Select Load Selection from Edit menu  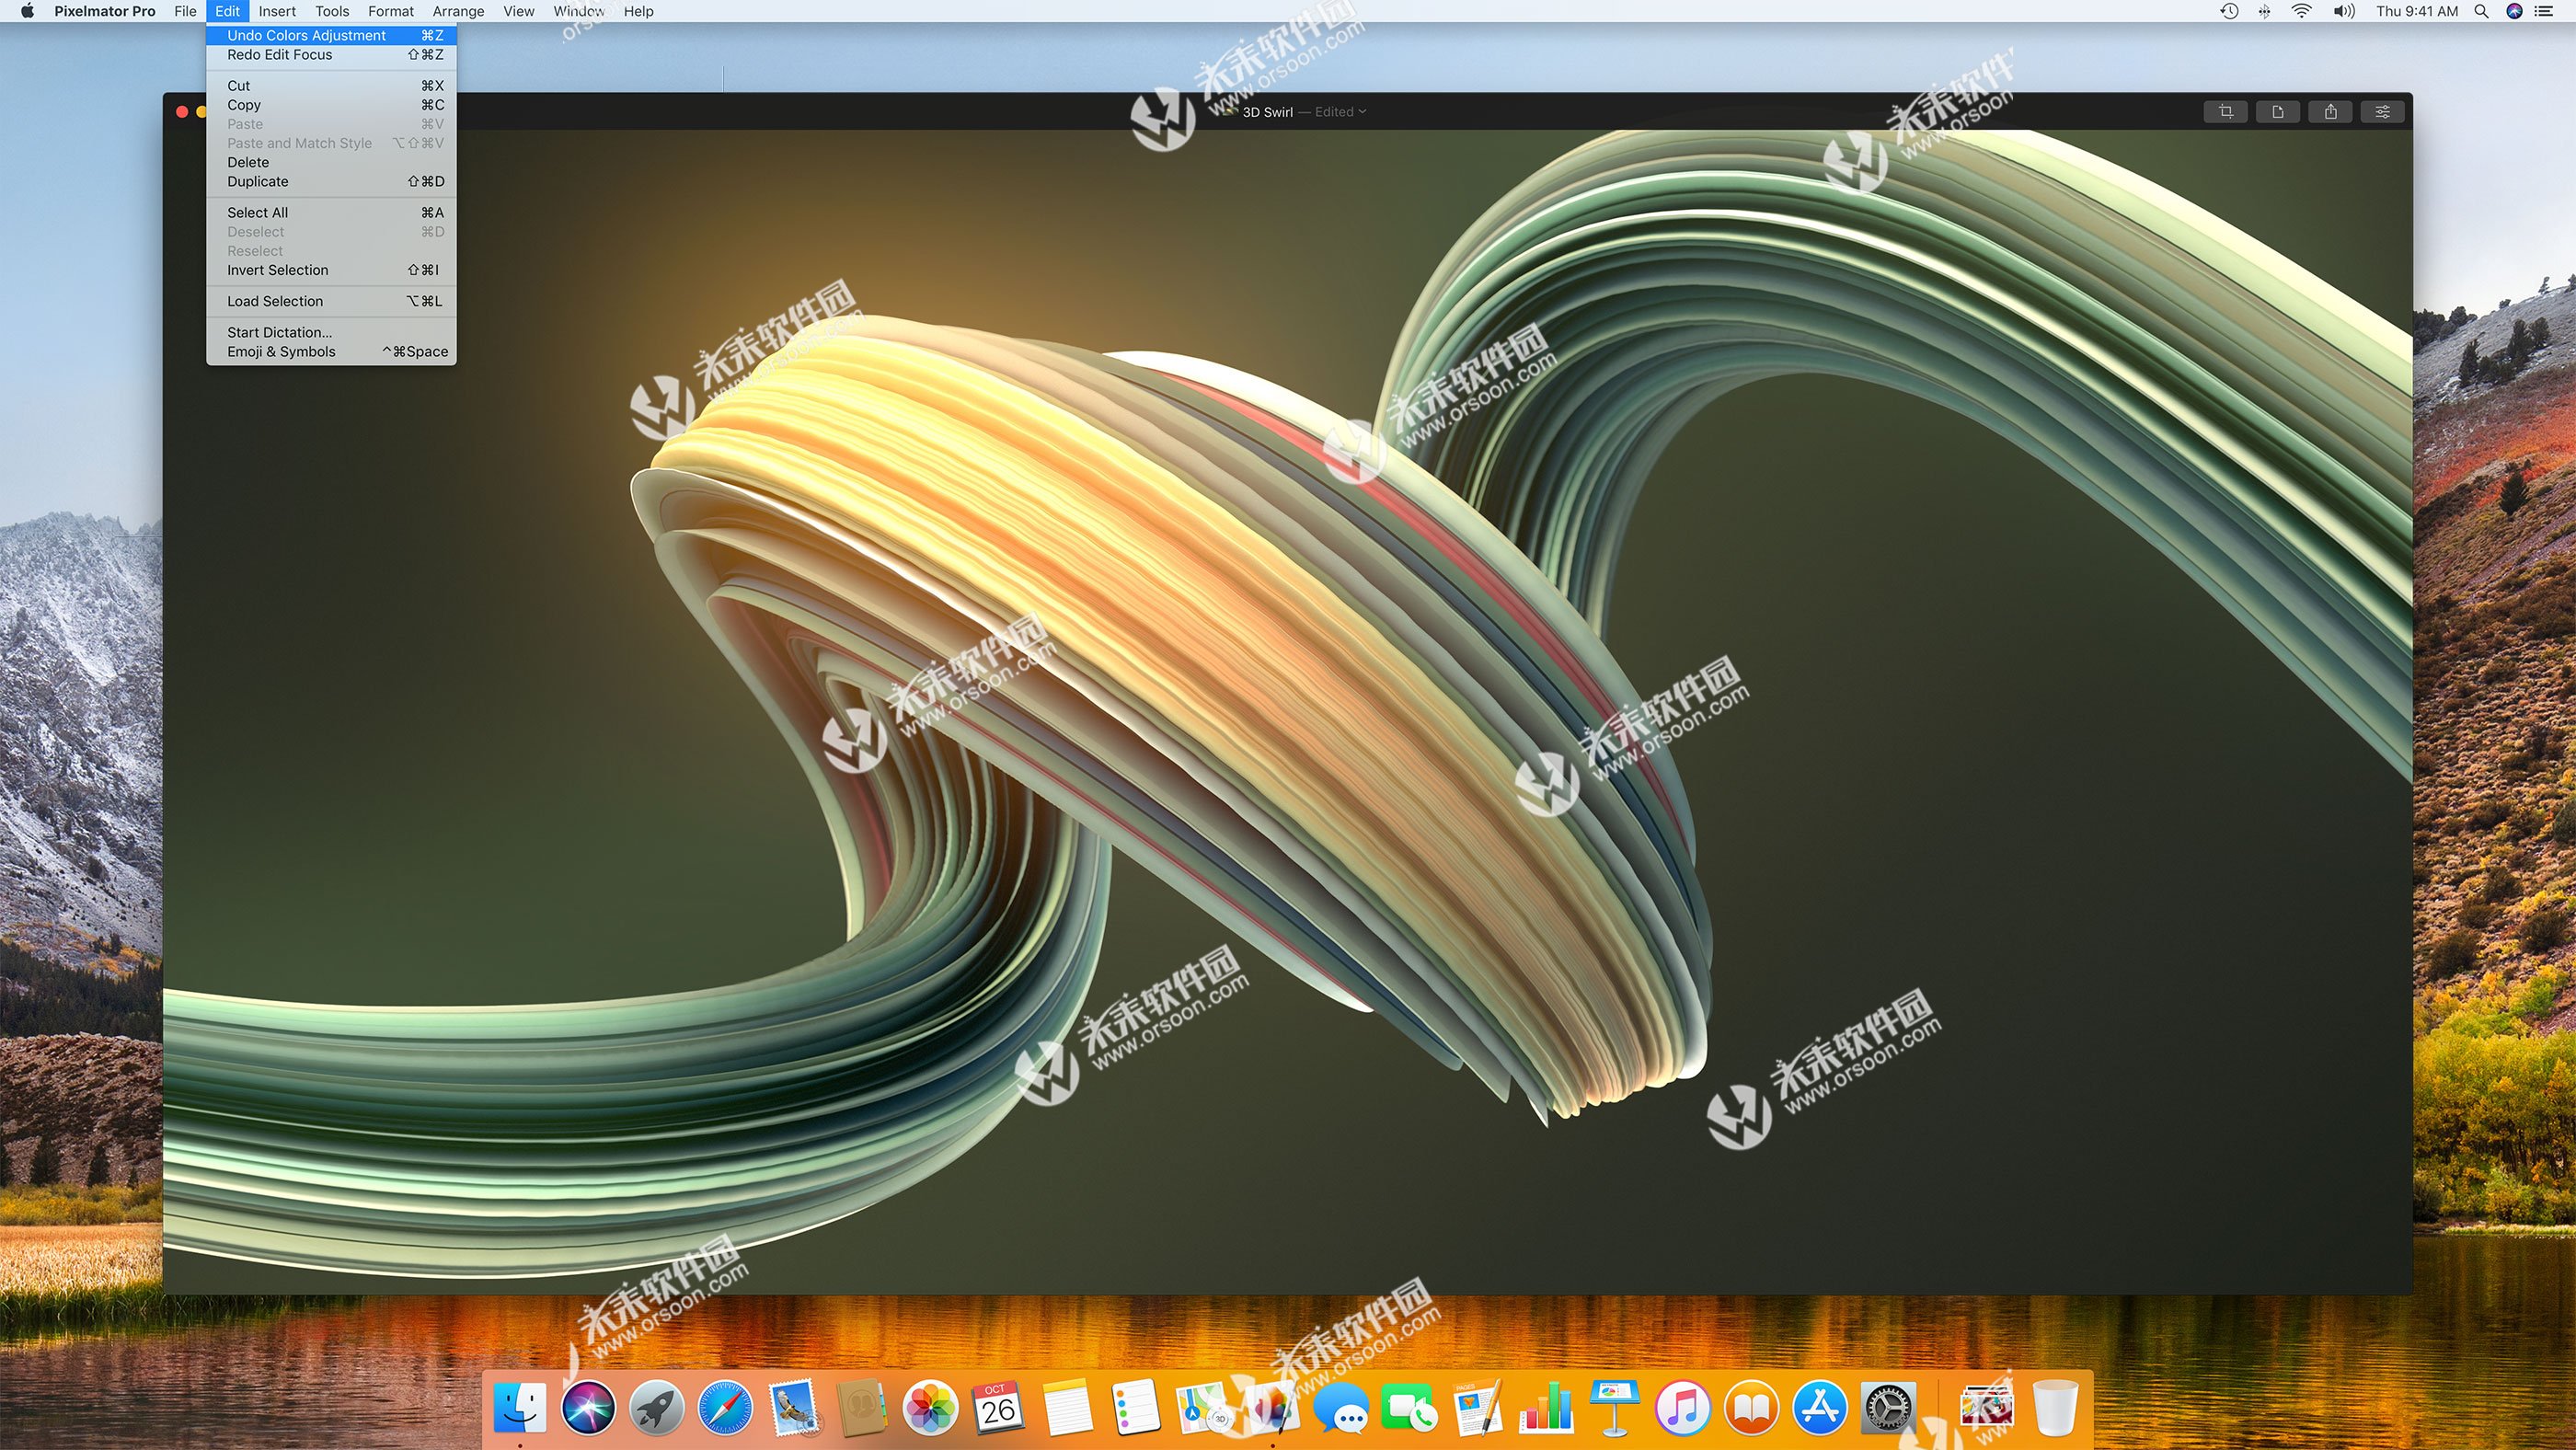coord(274,301)
